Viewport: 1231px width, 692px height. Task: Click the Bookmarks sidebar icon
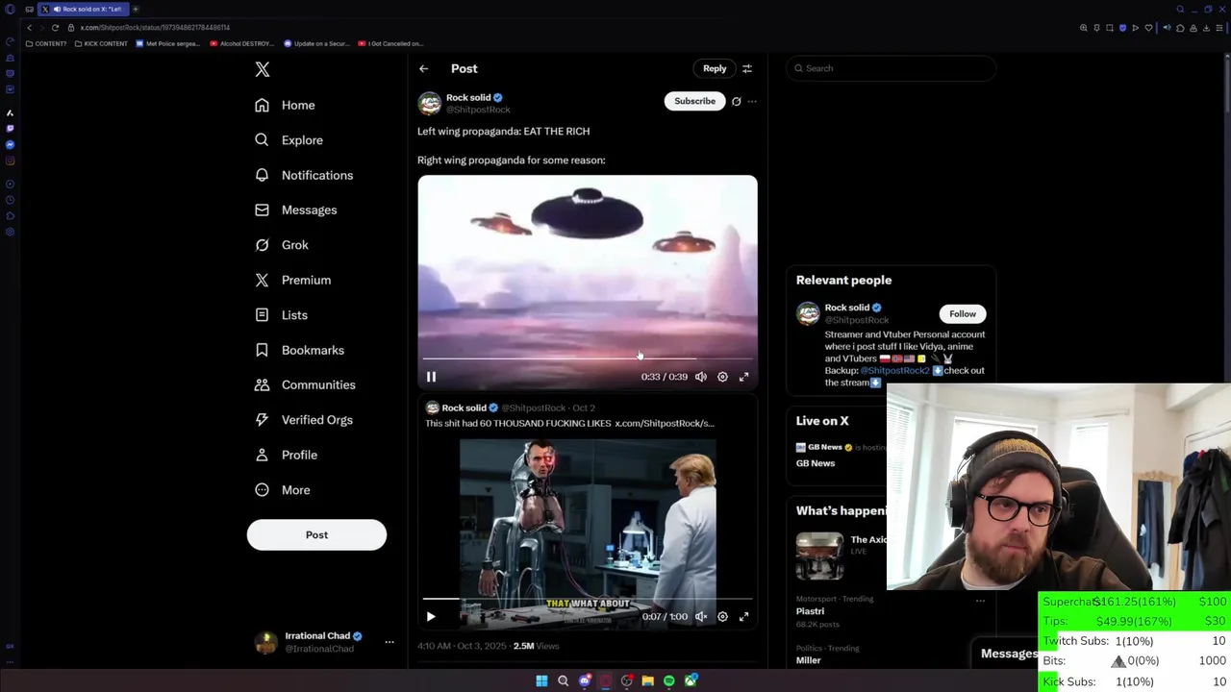coord(262,350)
